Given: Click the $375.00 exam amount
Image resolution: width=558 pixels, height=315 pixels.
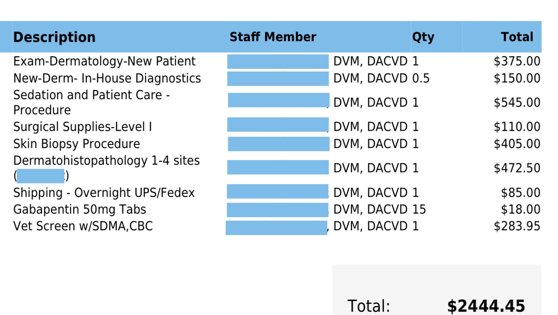Looking at the screenshot, I should click(517, 61).
